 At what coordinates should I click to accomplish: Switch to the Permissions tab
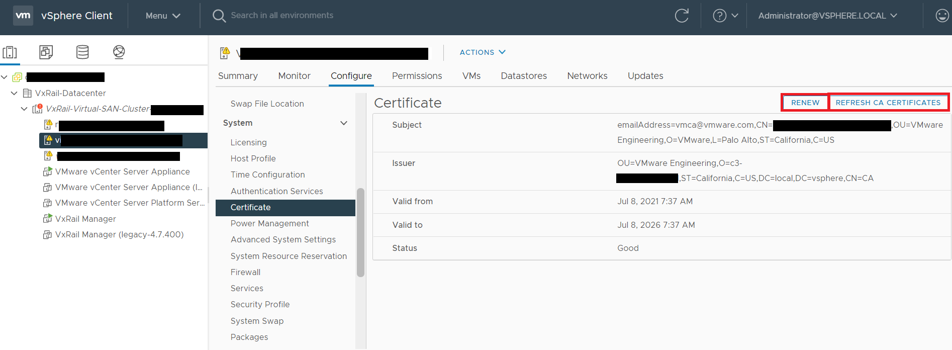pos(417,76)
